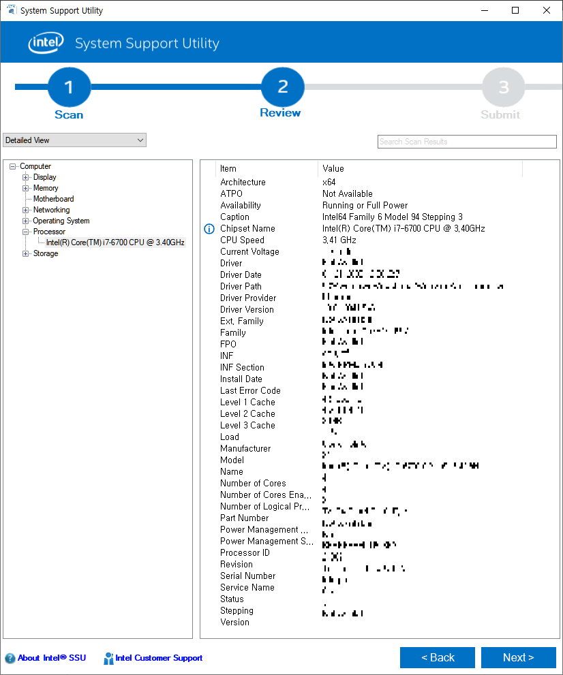Click the step 1 Scan circle

(x=69, y=87)
